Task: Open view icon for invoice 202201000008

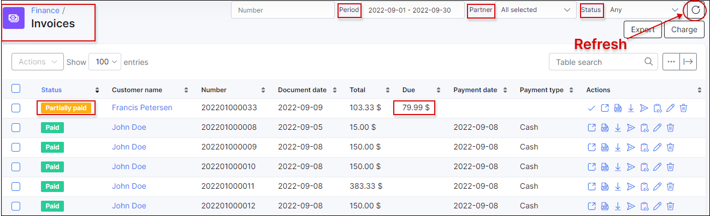Action: 591,128
